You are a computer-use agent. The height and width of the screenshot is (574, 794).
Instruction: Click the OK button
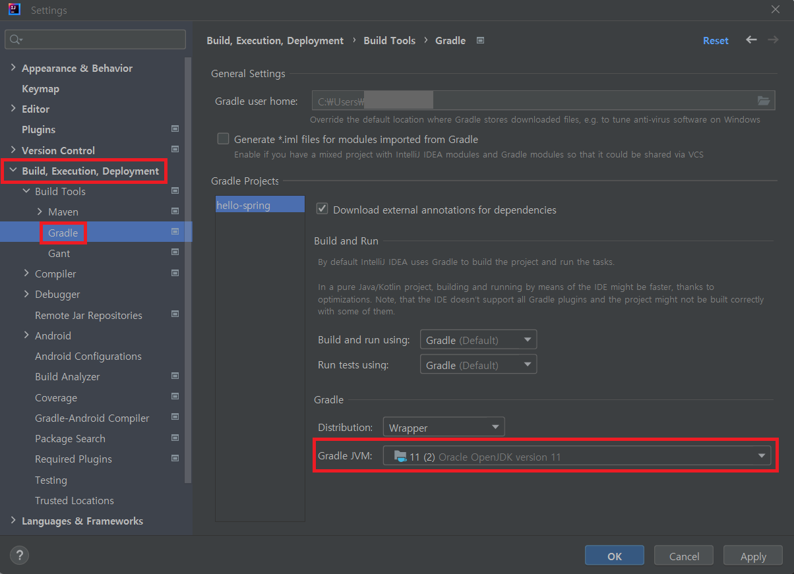coord(615,556)
